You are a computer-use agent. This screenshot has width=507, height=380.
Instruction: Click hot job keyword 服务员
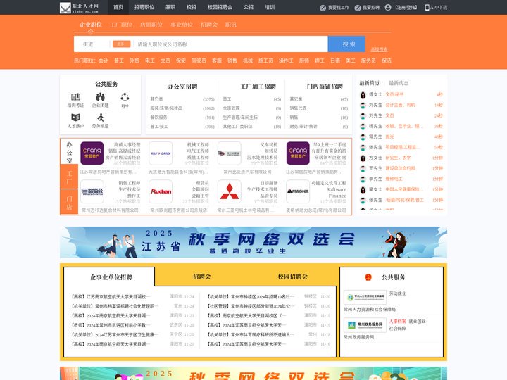(368, 61)
